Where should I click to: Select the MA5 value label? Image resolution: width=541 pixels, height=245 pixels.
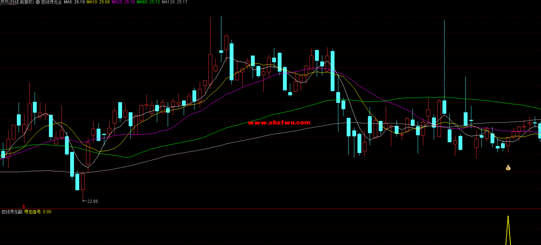click(x=75, y=2)
